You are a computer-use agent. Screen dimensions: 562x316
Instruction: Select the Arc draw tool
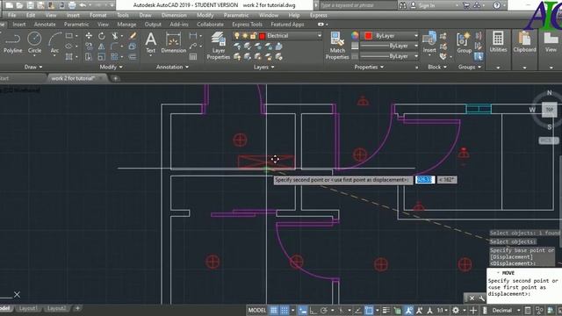tap(54, 43)
